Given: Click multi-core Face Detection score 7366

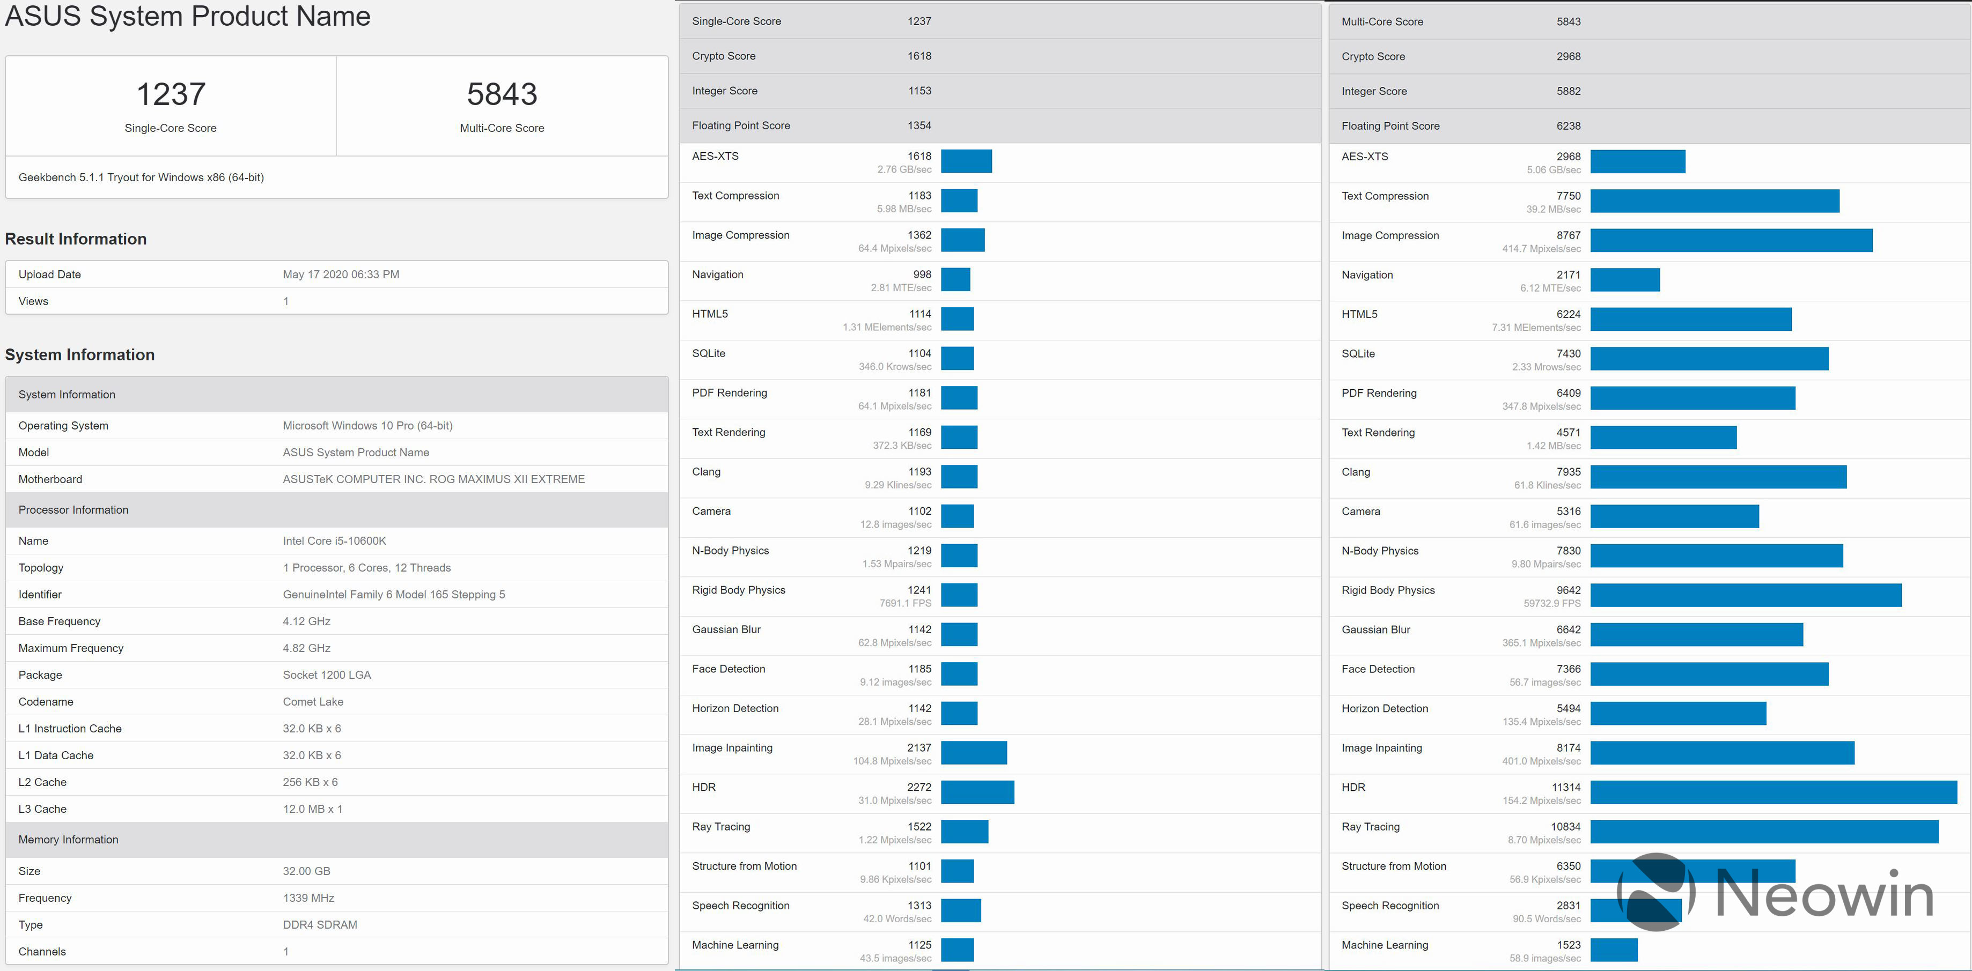Looking at the screenshot, I should pyautogui.click(x=1569, y=669).
